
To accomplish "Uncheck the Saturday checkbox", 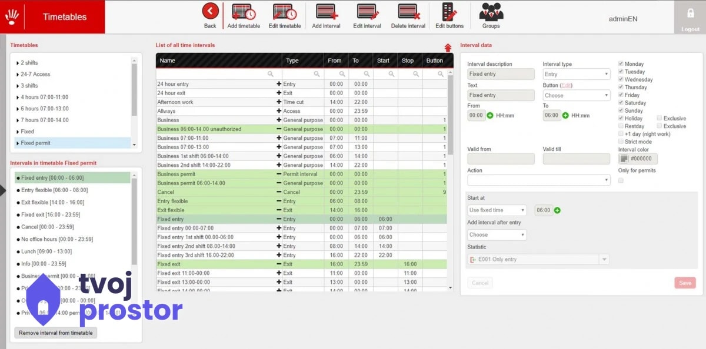I will 621,103.
